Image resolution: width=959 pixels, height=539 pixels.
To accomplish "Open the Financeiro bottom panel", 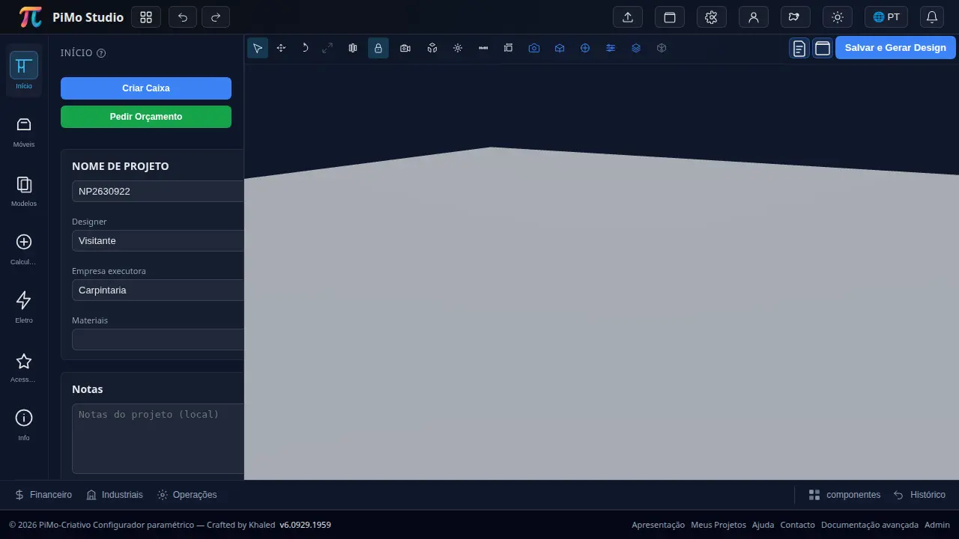I will point(43,495).
